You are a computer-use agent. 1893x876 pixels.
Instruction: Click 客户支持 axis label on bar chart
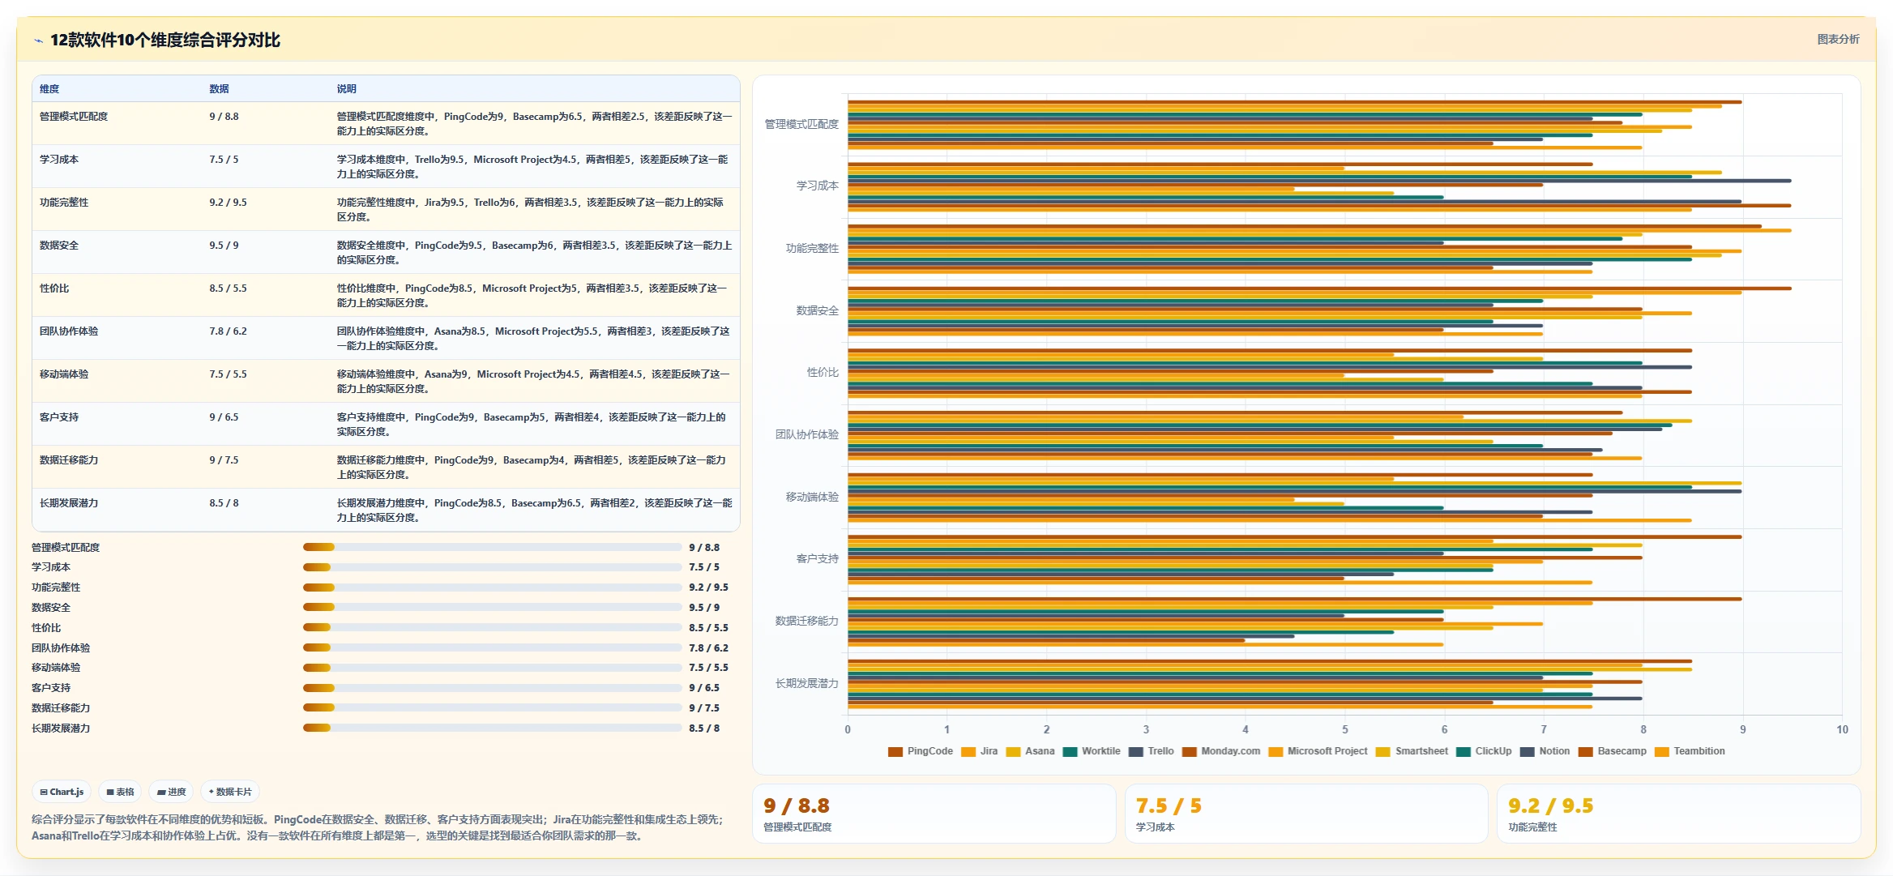coord(818,559)
